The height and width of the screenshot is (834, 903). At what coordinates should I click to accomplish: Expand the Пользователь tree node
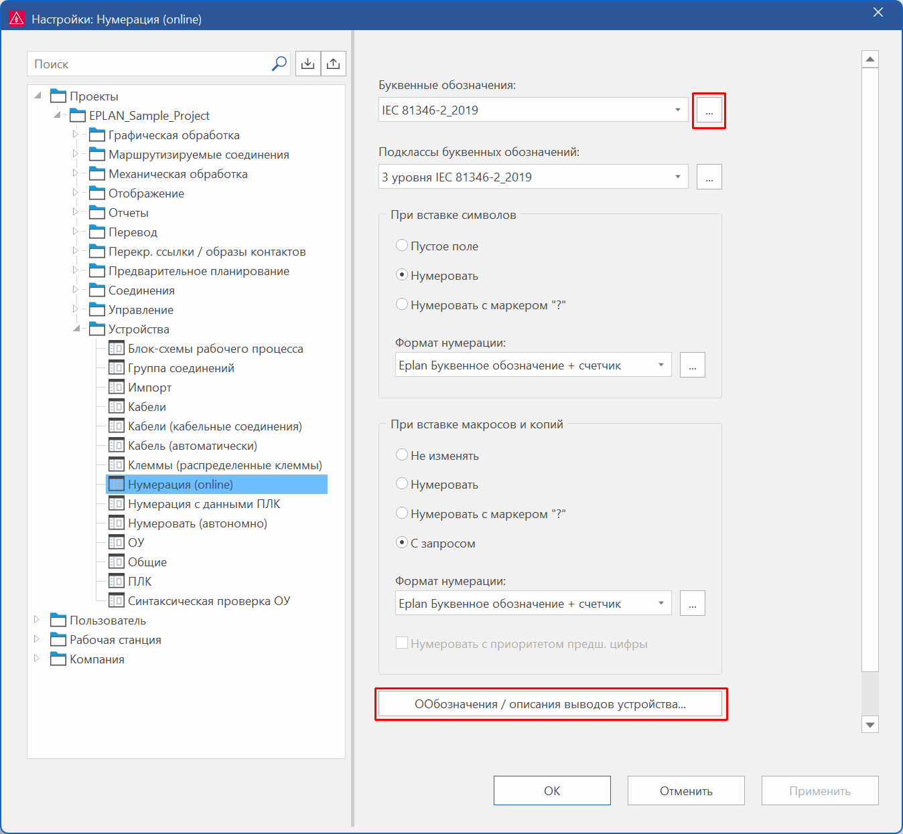click(x=37, y=620)
